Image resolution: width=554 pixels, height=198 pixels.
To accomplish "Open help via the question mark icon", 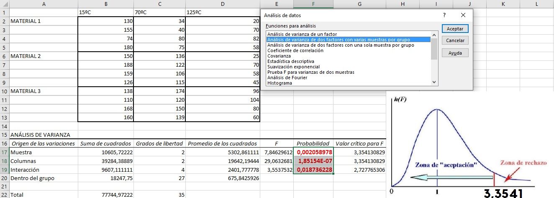I will point(444,15).
